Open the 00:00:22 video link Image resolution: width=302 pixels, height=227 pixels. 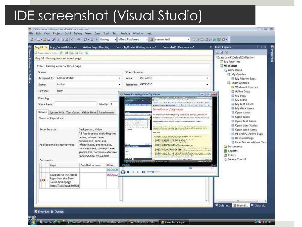pos(112,175)
